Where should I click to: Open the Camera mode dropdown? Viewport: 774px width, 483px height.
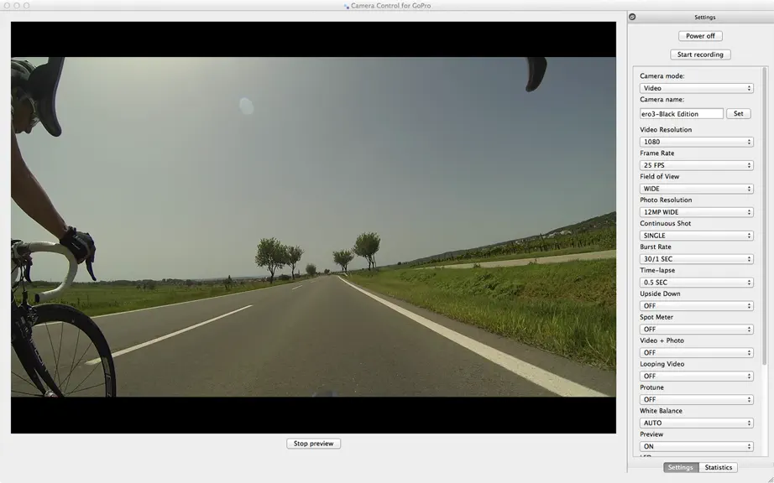[696, 88]
